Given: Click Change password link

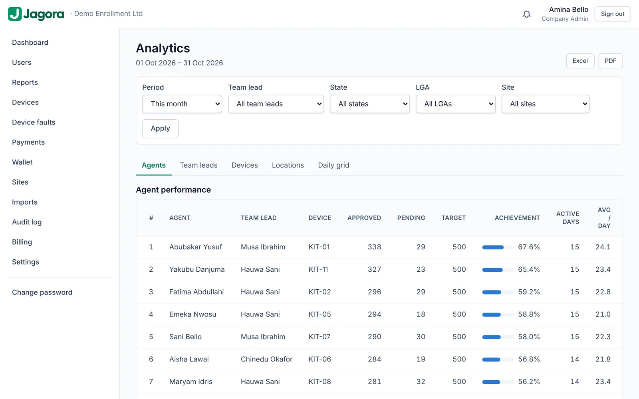Looking at the screenshot, I should click(42, 292).
